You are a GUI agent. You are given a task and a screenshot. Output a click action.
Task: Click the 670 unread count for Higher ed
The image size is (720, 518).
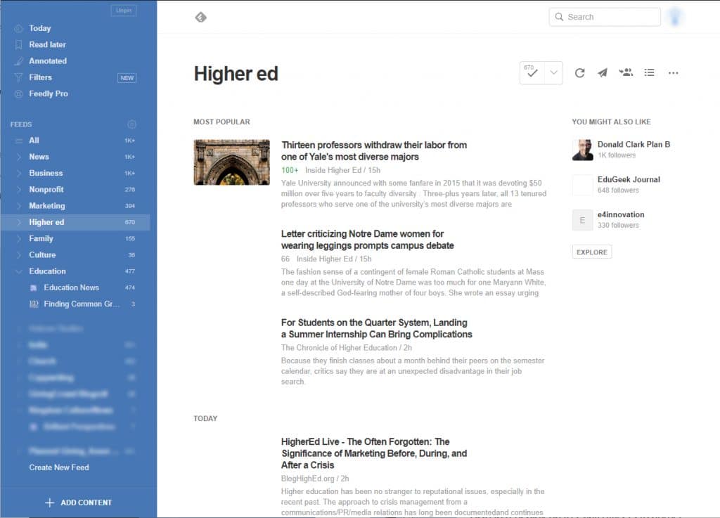click(x=130, y=223)
